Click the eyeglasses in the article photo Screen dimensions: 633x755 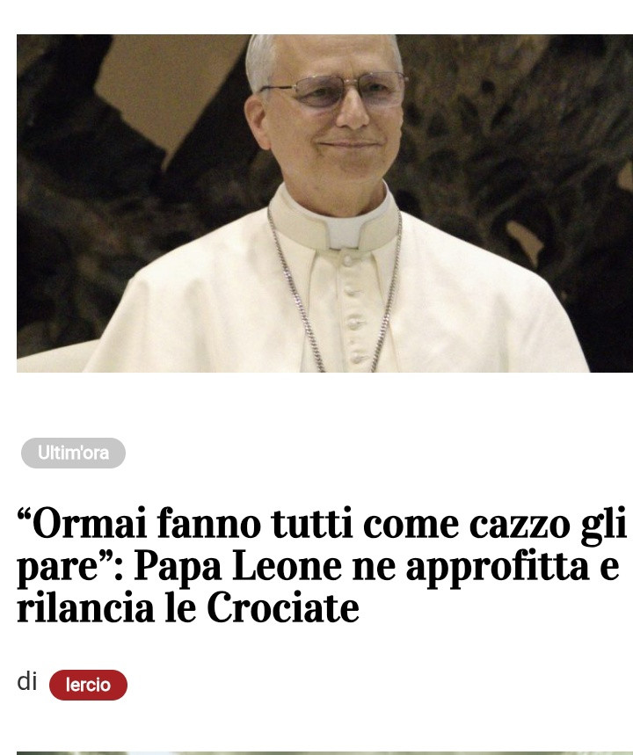click(335, 89)
